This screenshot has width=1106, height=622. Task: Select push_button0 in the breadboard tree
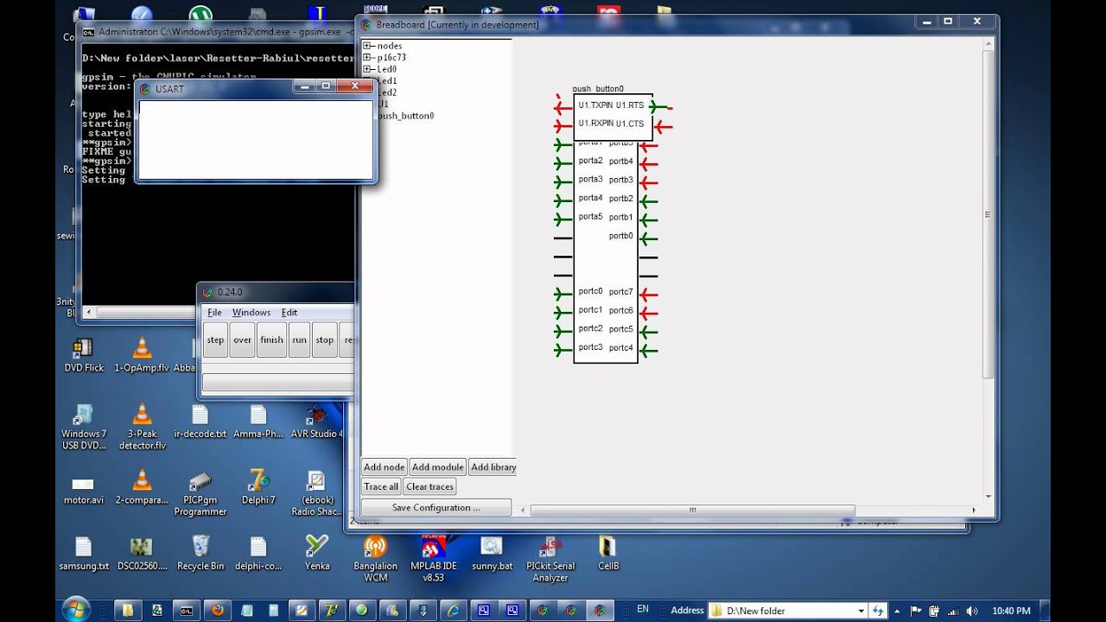point(405,116)
